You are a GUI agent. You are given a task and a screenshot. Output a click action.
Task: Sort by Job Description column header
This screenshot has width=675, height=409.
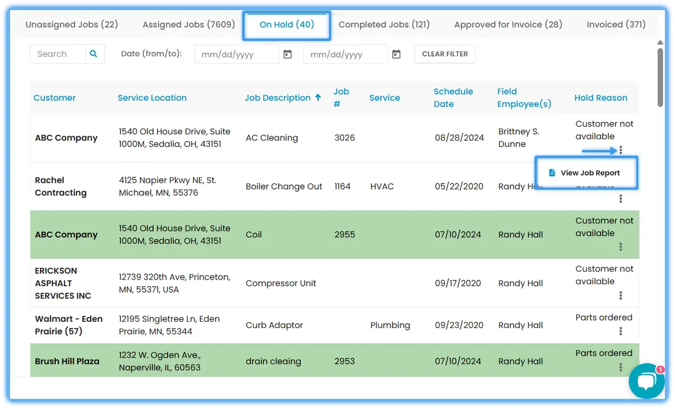(x=278, y=97)
